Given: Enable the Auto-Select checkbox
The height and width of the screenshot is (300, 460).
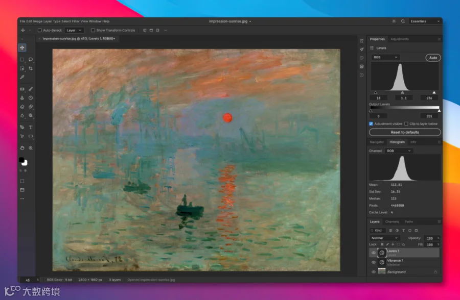Looking at the screenshot, I should click(x=39, y=30).
